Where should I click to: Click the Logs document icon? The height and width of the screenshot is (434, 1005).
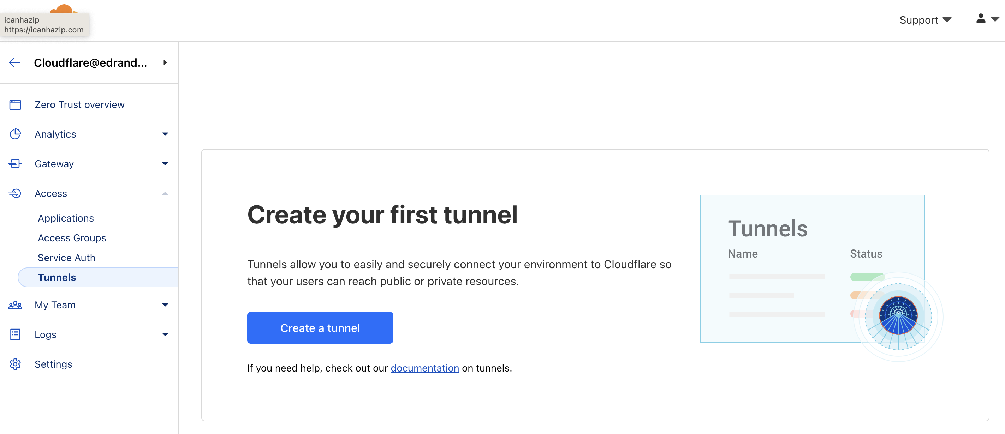click(x=15, y=334)
